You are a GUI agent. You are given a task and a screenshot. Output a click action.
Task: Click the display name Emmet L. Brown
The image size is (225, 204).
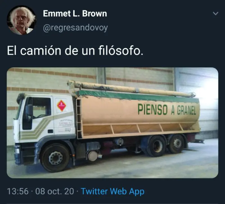click(x=75, y=14)
